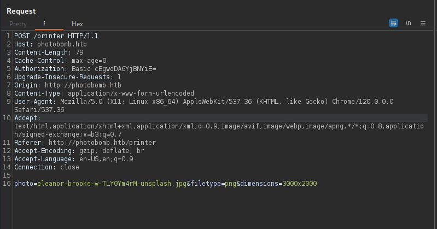Open the hamburger options menu
Viewport: 437px width, 229px height.
(423, 24)
